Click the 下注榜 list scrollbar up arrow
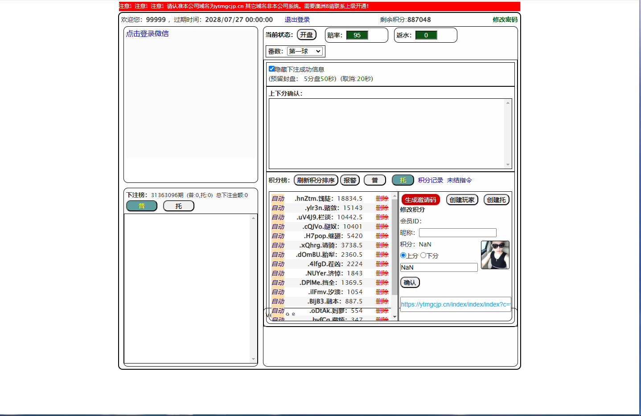 click(x=253, y=218)
